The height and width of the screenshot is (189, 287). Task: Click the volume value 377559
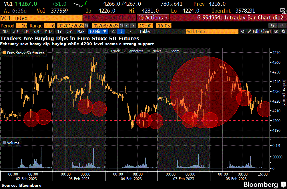(x=59, y=11)
